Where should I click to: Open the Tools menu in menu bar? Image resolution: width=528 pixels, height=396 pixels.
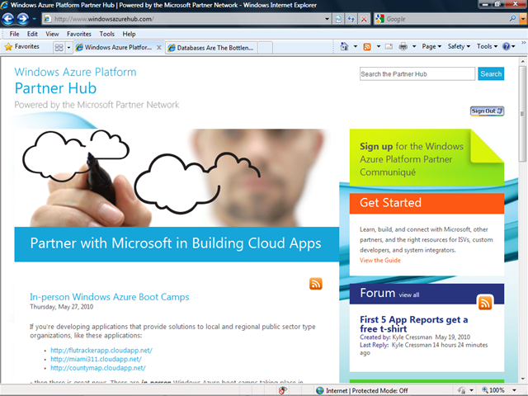pos(106,34)
